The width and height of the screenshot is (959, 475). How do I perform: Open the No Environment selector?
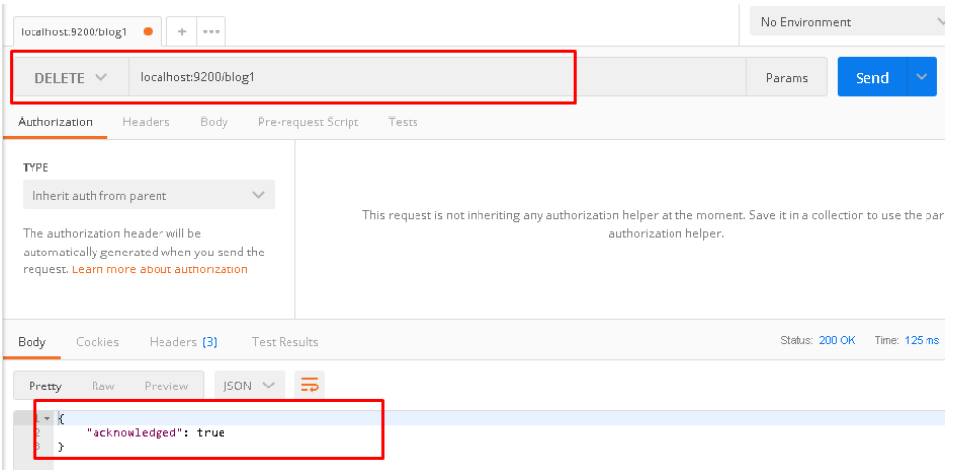[850, 22]
